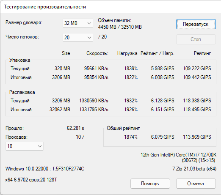Open the thread count dropdown showing 20
This screenshot has height=195, width=221.
tap(78, 38)
